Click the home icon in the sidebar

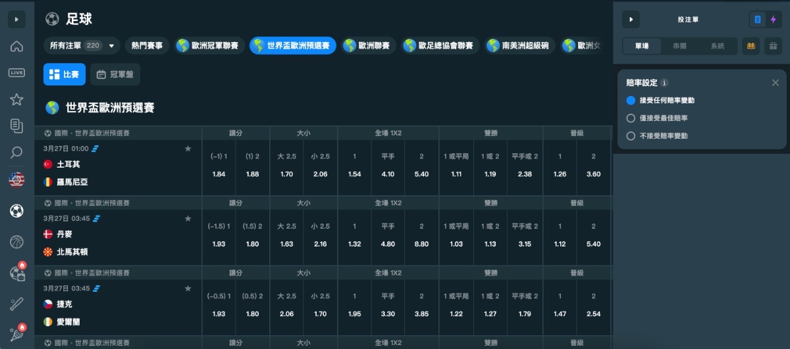click(x=16, y=46)
